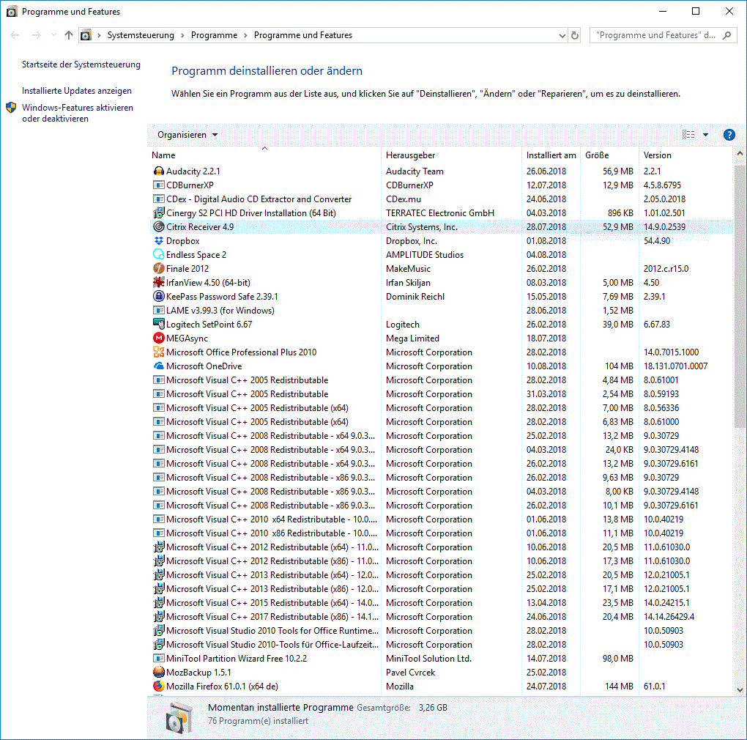
Task: Click the Finale 2012 icon
Action: point(159,268)
